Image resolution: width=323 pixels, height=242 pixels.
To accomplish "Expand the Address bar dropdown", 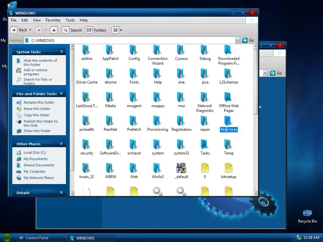I will (x=237, y=40).
